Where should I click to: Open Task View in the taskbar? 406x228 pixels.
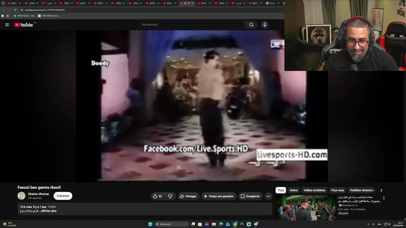[x=193, y=224]
